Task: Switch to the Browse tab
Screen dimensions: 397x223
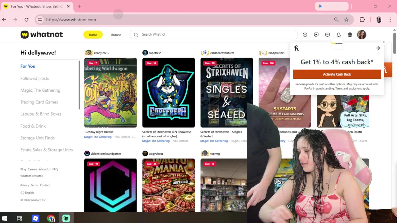Action: (116, 35)
